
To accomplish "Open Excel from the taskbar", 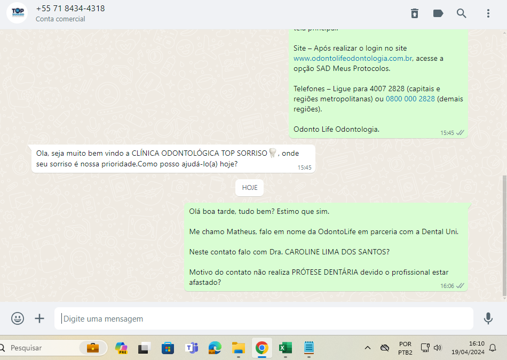I will click(x=285, y=348).
